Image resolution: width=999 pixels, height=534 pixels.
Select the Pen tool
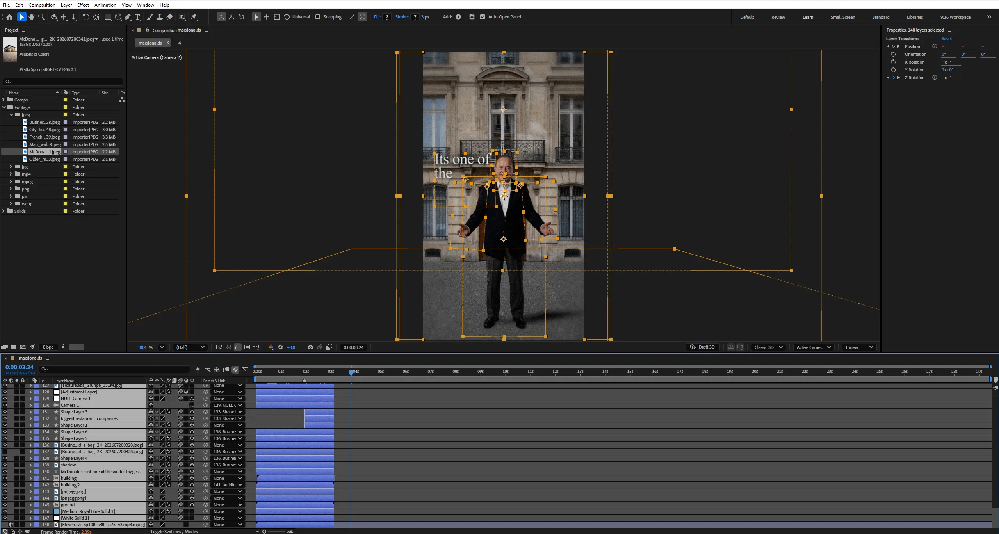click(128, 17)
